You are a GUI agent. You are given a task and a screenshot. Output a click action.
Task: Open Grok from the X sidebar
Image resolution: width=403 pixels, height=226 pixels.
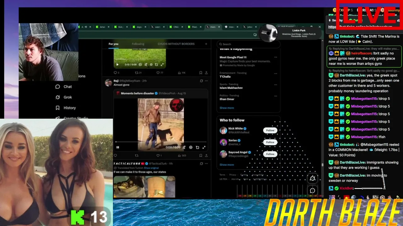click(x=64, y=97)
